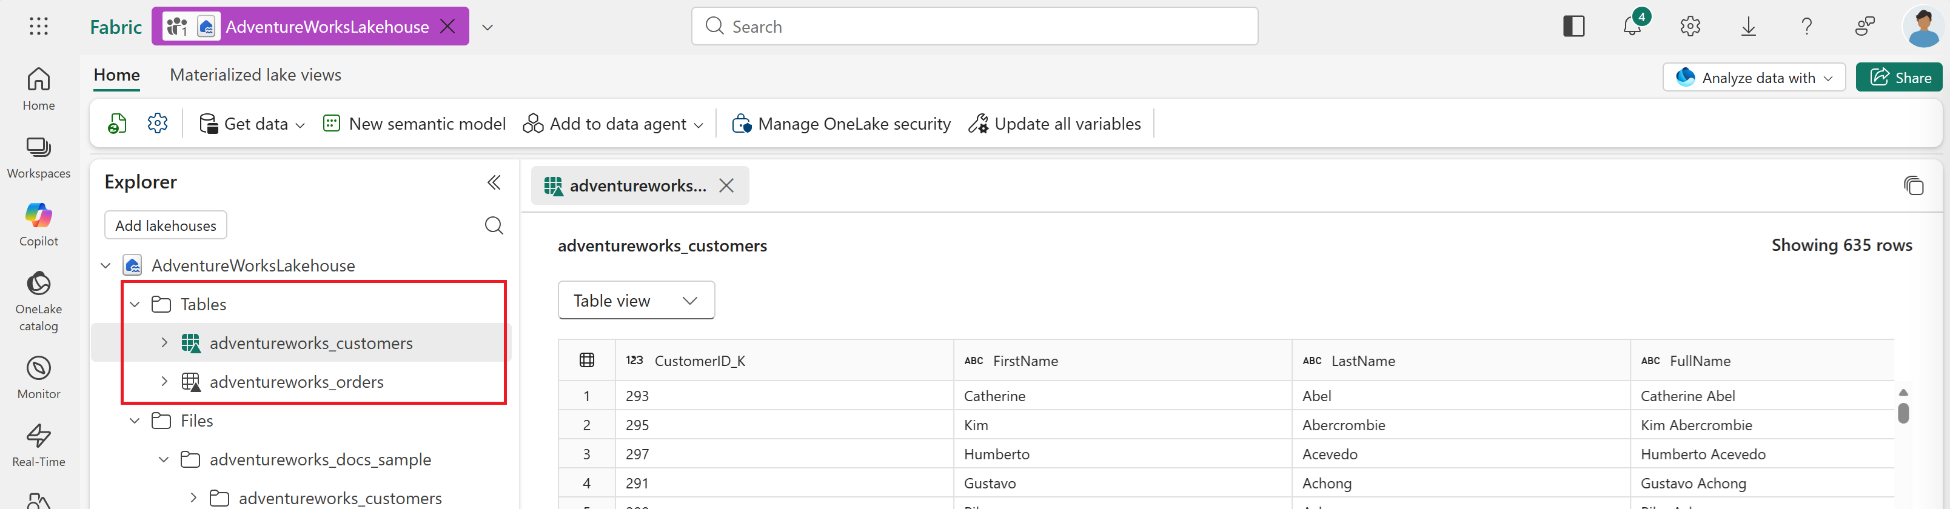Open the settings gear in the header
1950x509 pixels.
pyautogui.click(x=1690, y=27)
